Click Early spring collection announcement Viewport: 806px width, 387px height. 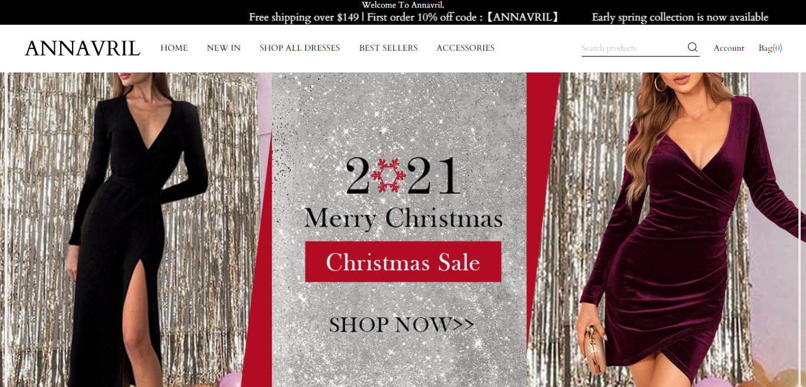(680, 17)
